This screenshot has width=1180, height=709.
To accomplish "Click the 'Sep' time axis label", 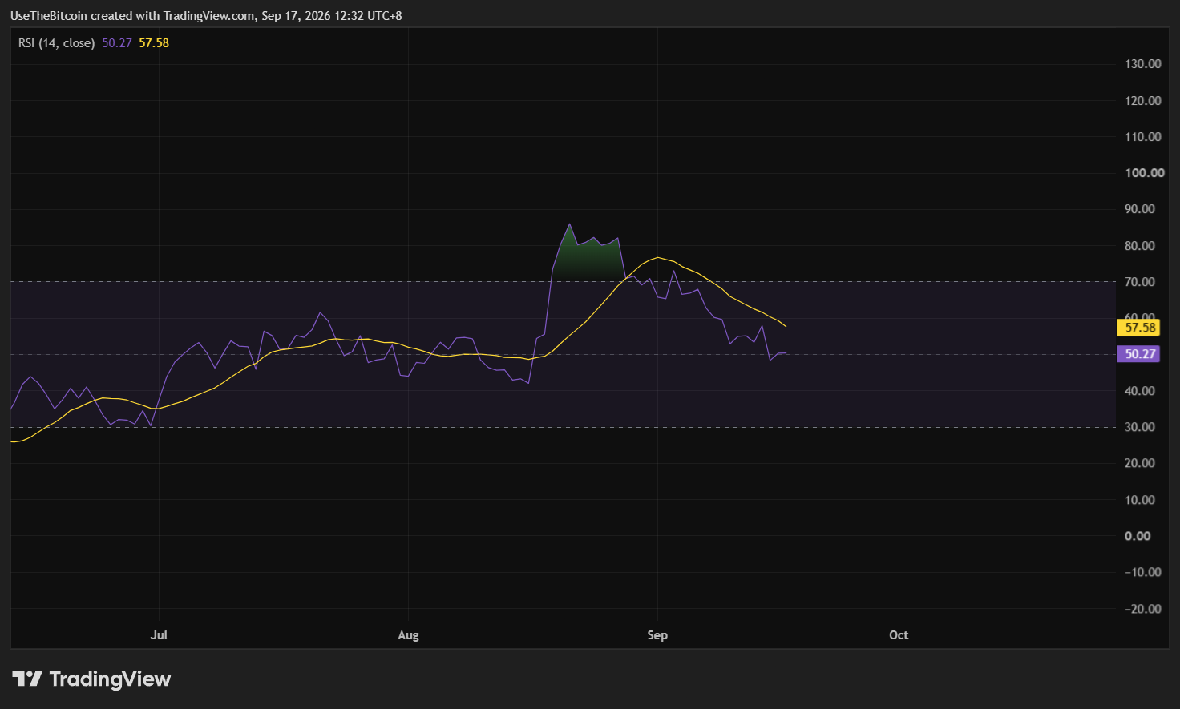I will click(x=657, y=635).
